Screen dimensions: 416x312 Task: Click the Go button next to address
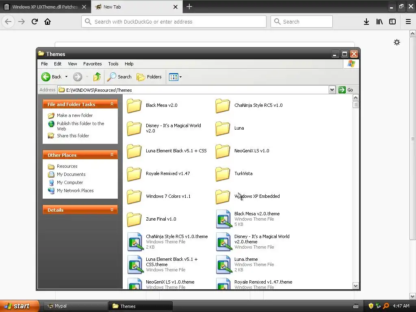click(346, 90)
